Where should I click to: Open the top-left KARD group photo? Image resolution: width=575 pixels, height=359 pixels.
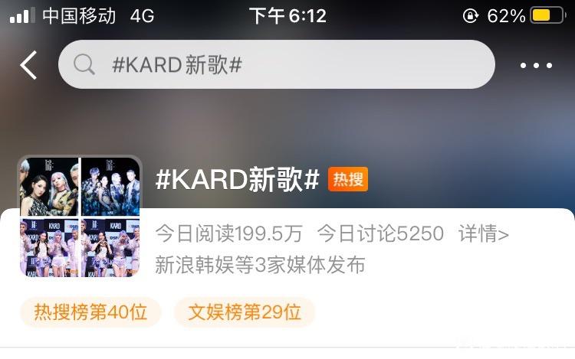coord(49,187)
